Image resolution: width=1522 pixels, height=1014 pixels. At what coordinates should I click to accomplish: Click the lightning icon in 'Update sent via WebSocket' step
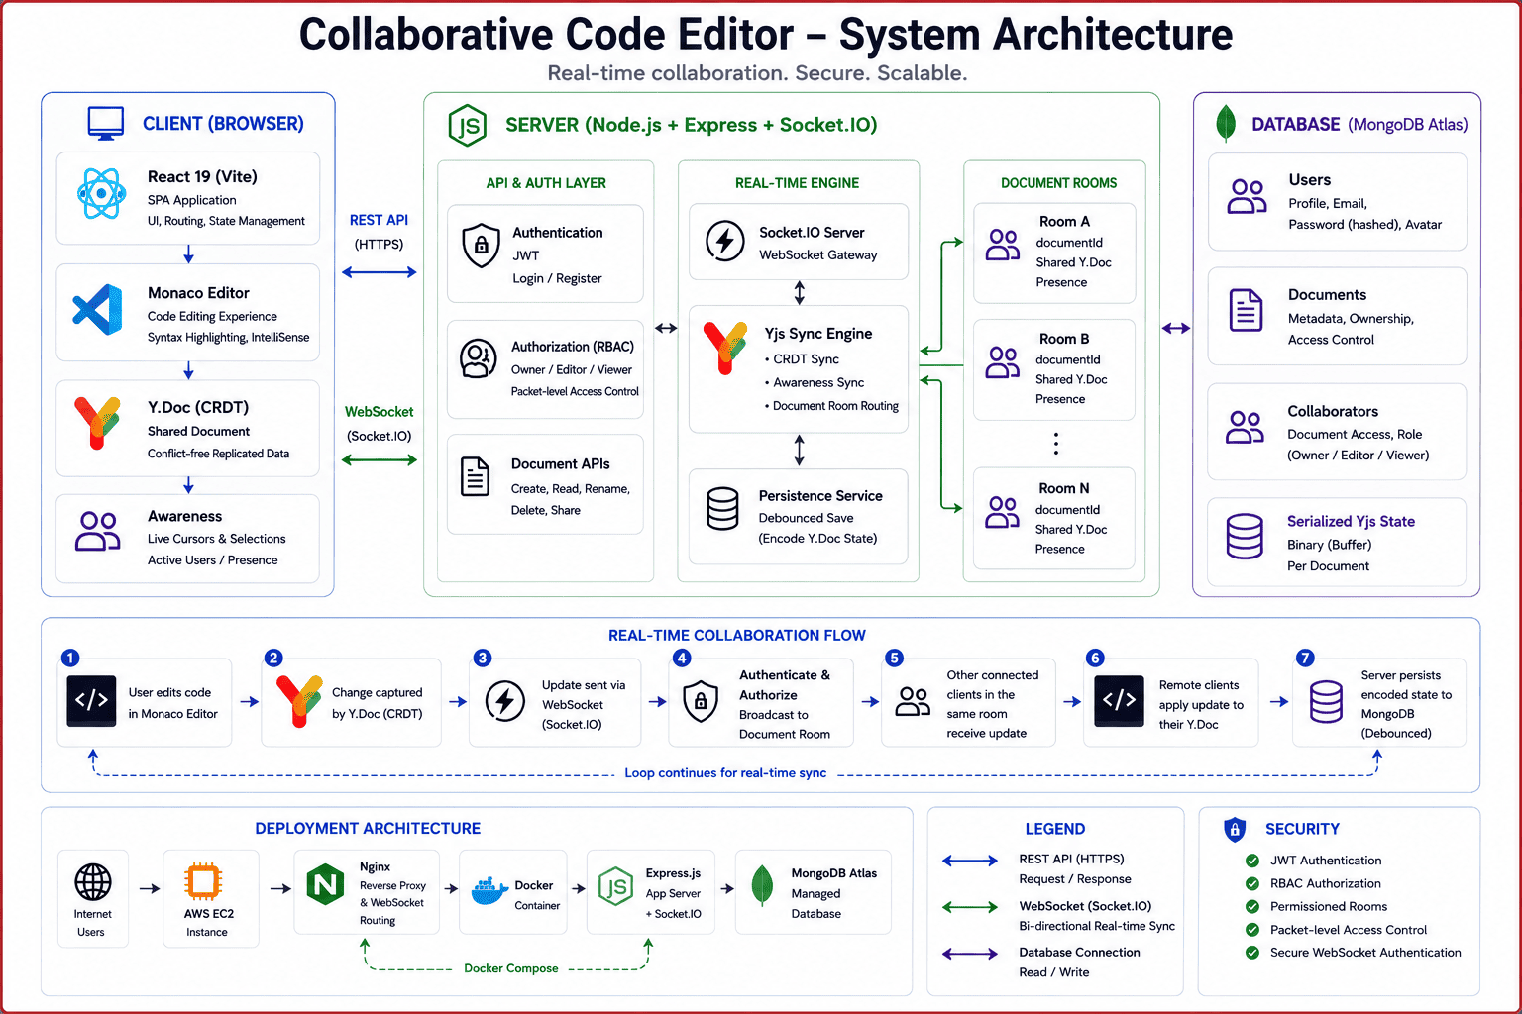point(505,701)
